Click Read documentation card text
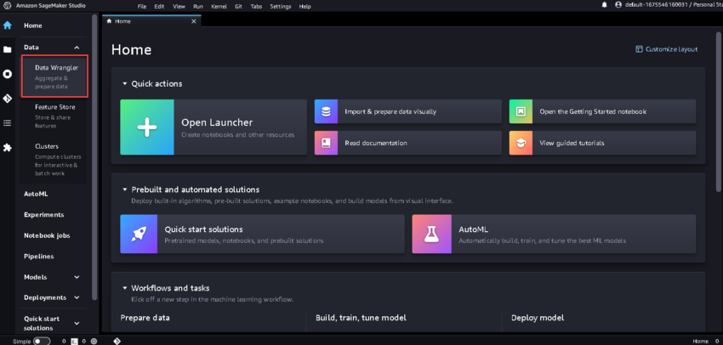The height and width of the screenshot is (345, 723). [x=376, y=143]
